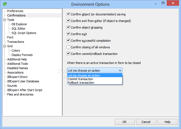Viewport: 181px width, 129px height.
Task: Toggle Confirm successful compilation checkbox
Action: pyautogui.click(x=68, y=41)
